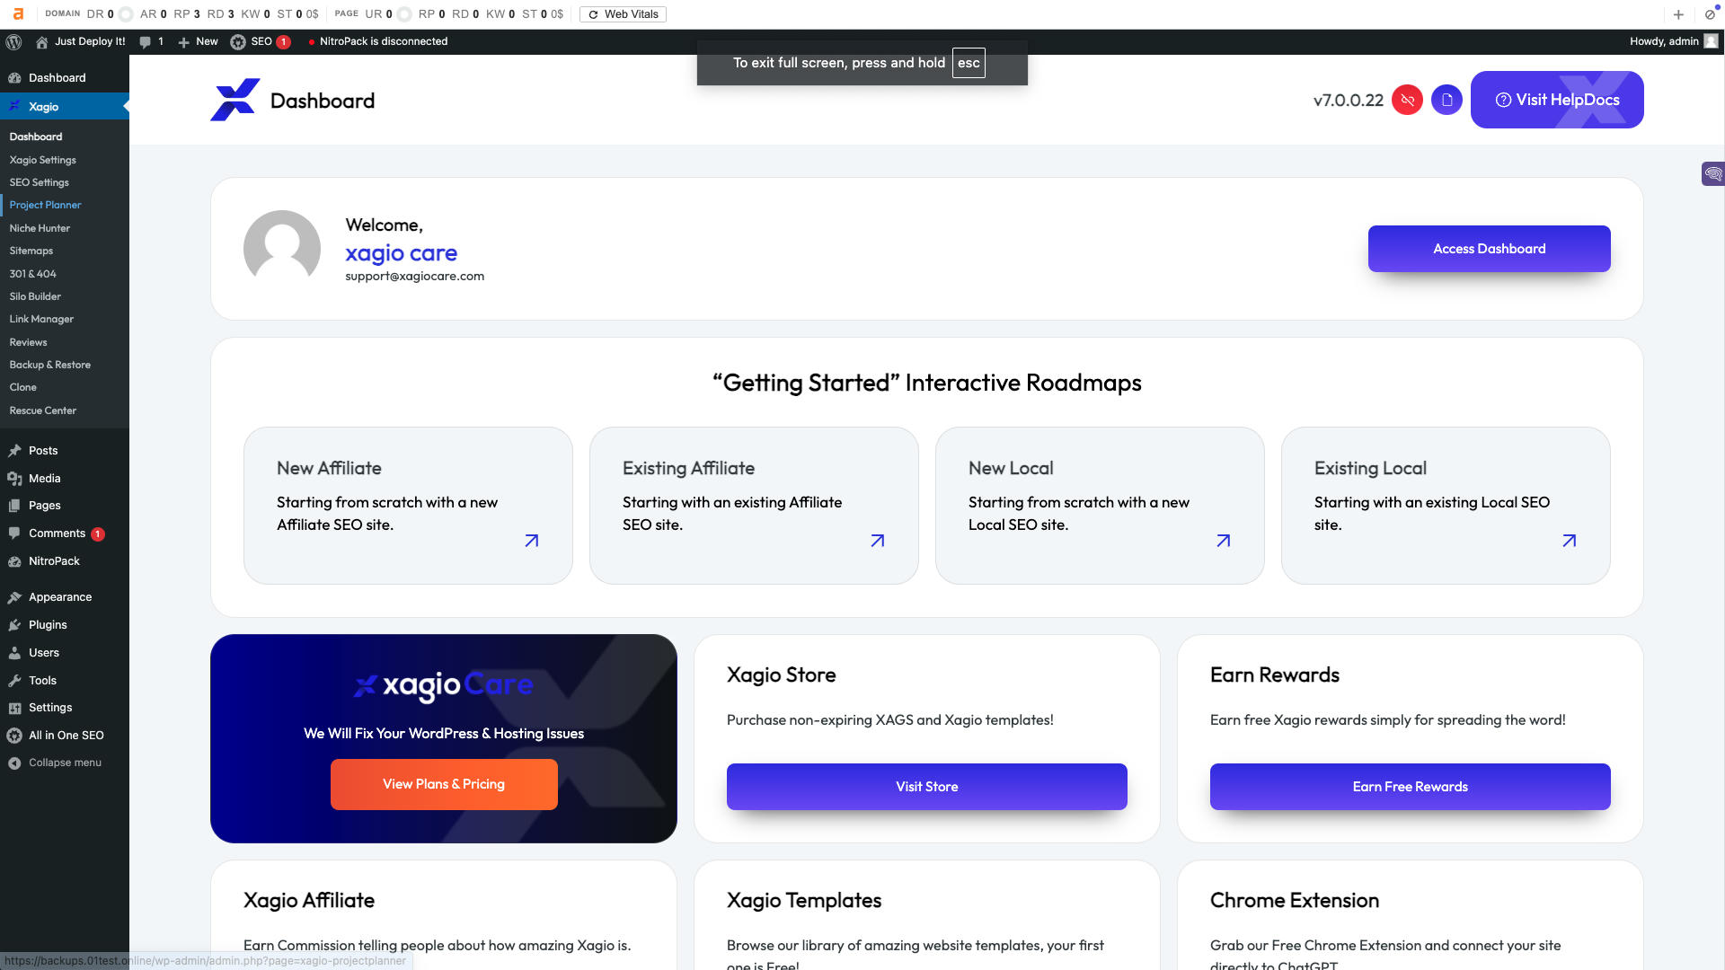Click DR domain rating circle indicator
The width and height of the screenshot is (1725, 970).
click(126, 14)
